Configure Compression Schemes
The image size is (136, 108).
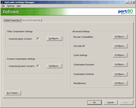tap(120, 74)
